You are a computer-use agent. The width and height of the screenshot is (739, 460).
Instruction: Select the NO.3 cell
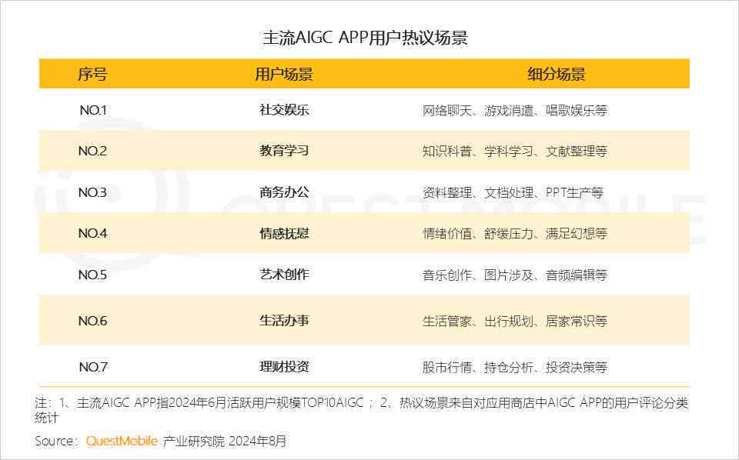92,192
